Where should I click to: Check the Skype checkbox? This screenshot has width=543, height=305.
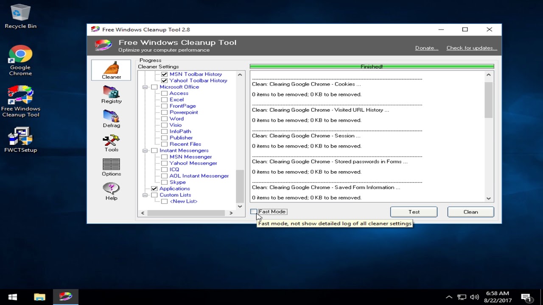(164, 182)
